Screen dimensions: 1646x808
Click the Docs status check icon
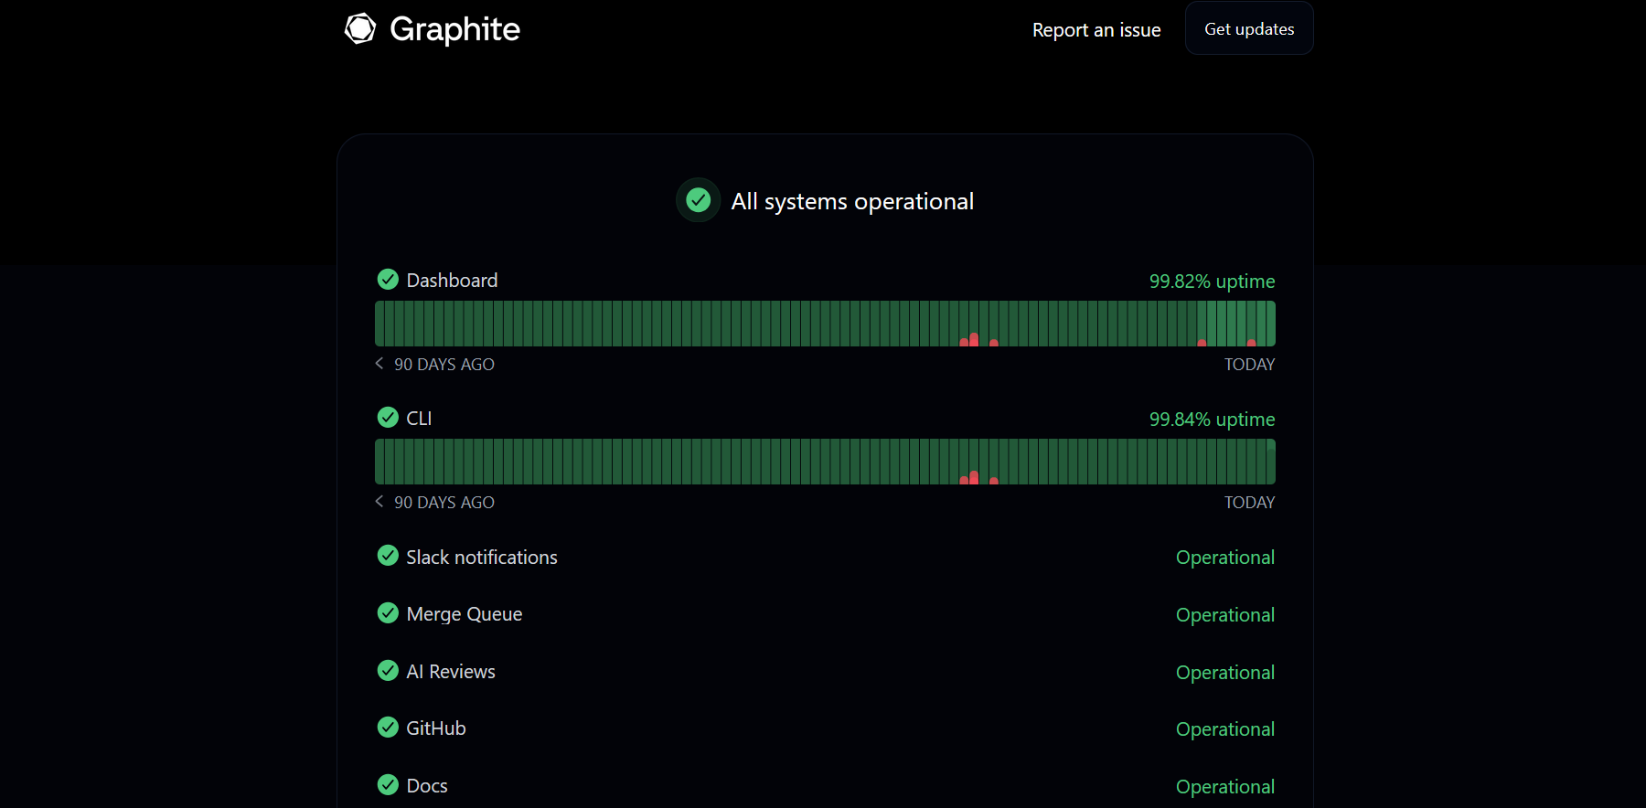388,784
